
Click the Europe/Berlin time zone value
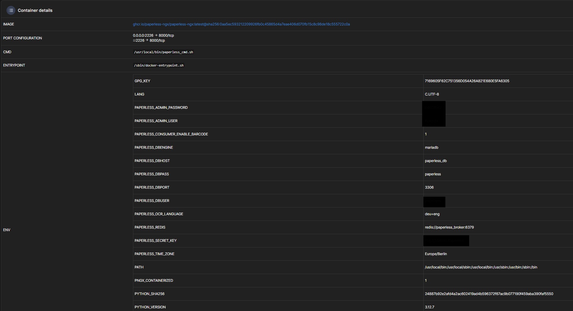tap(436, 254)
